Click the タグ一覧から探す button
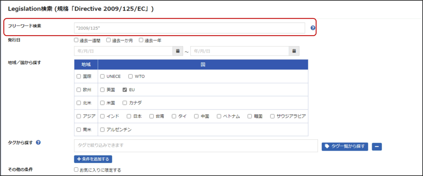 345,146
